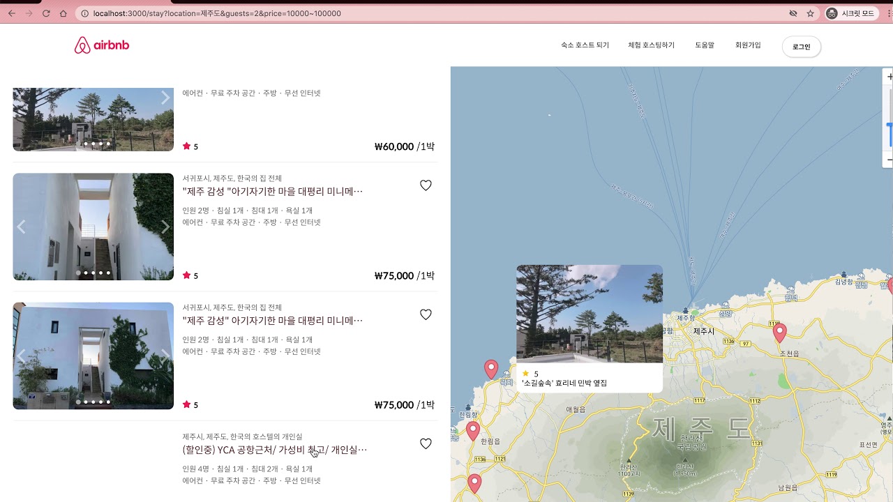
Task: Go back using browser back arrow
Action: tap(12, 13)
